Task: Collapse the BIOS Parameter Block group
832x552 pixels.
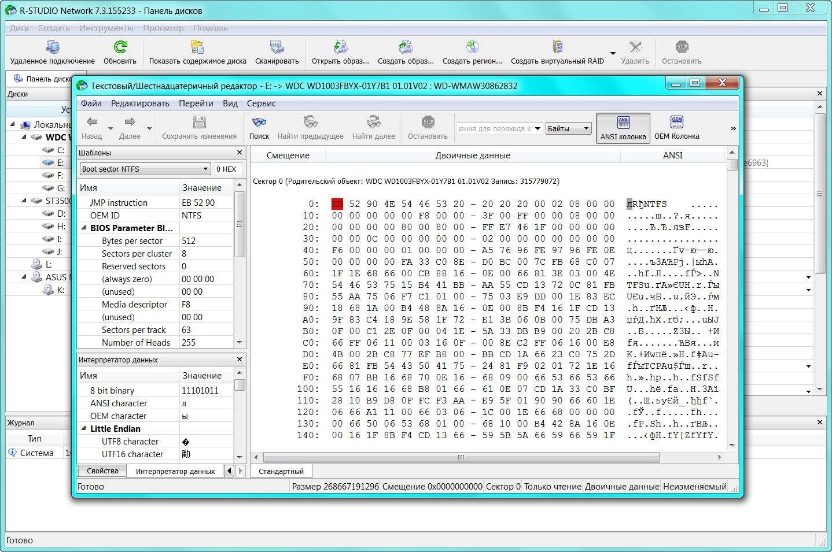Action: tap(83, 228)
